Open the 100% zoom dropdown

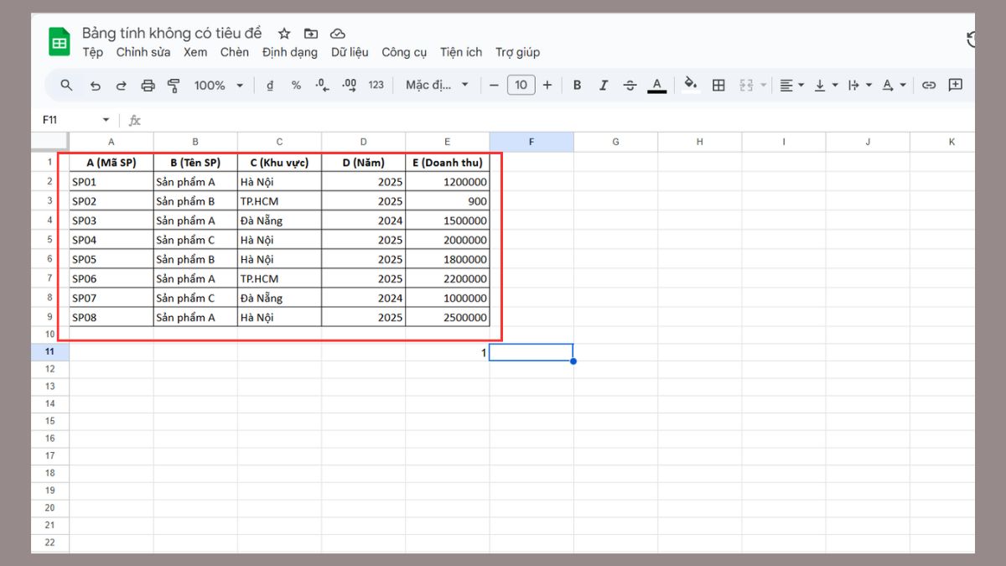pyautogui.click(x=218, y=86)
